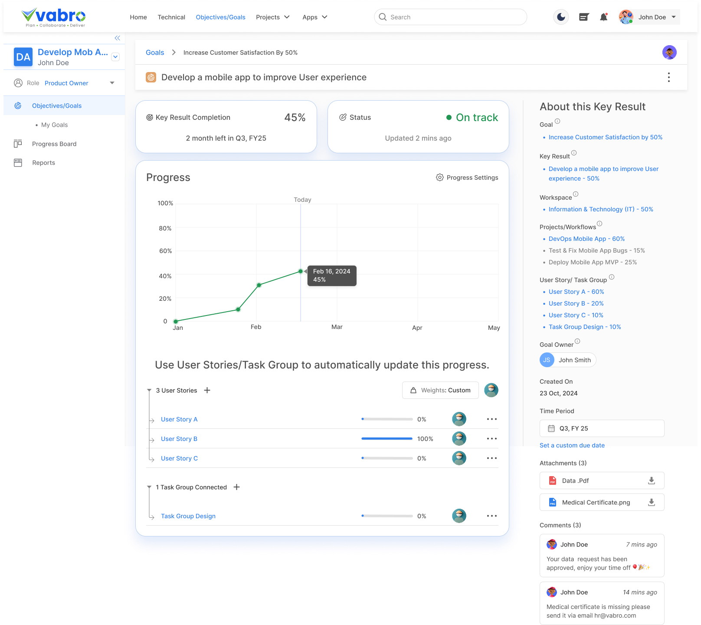
Task: Collapse the left sidebar with the double chevron
Action: click(117, 38)
